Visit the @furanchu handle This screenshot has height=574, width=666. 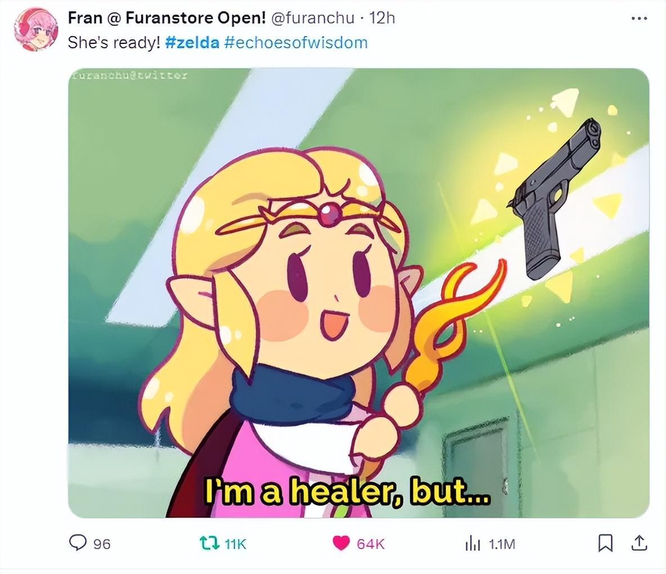tap(312, 18)
